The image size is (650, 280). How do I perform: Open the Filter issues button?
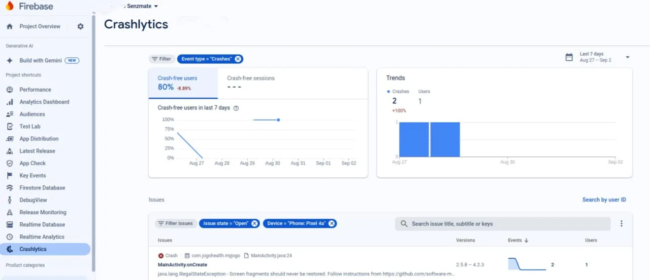point(176,223)
